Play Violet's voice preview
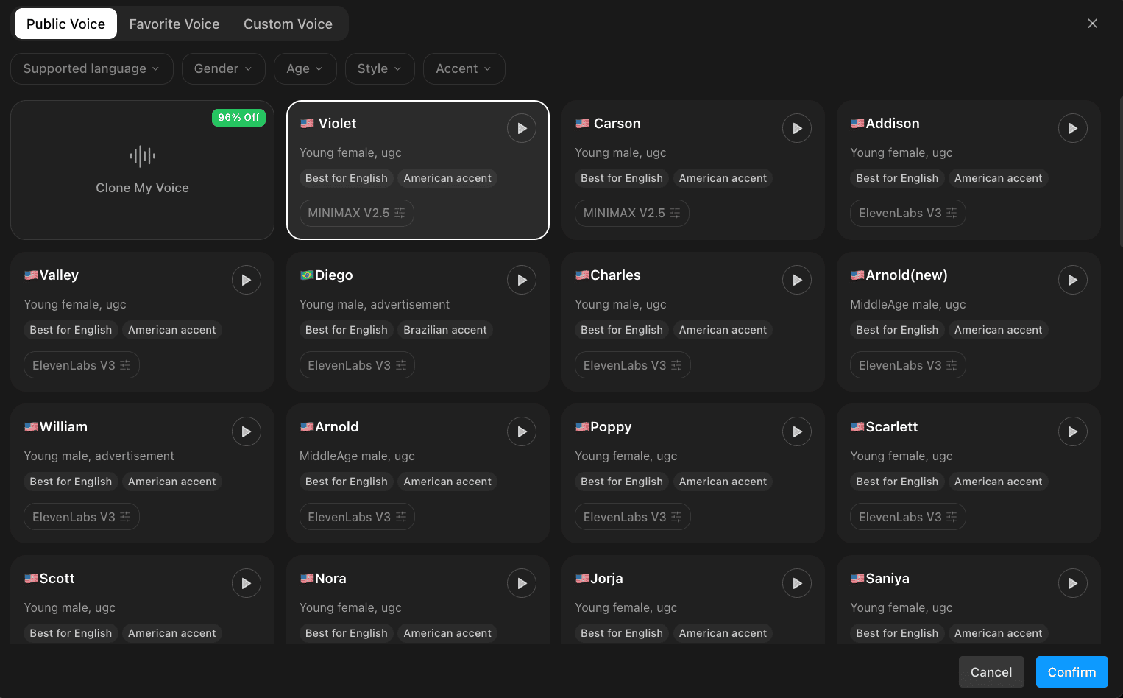The height and width of the screenshot is (698, 1123). click(x=522, y=128)
